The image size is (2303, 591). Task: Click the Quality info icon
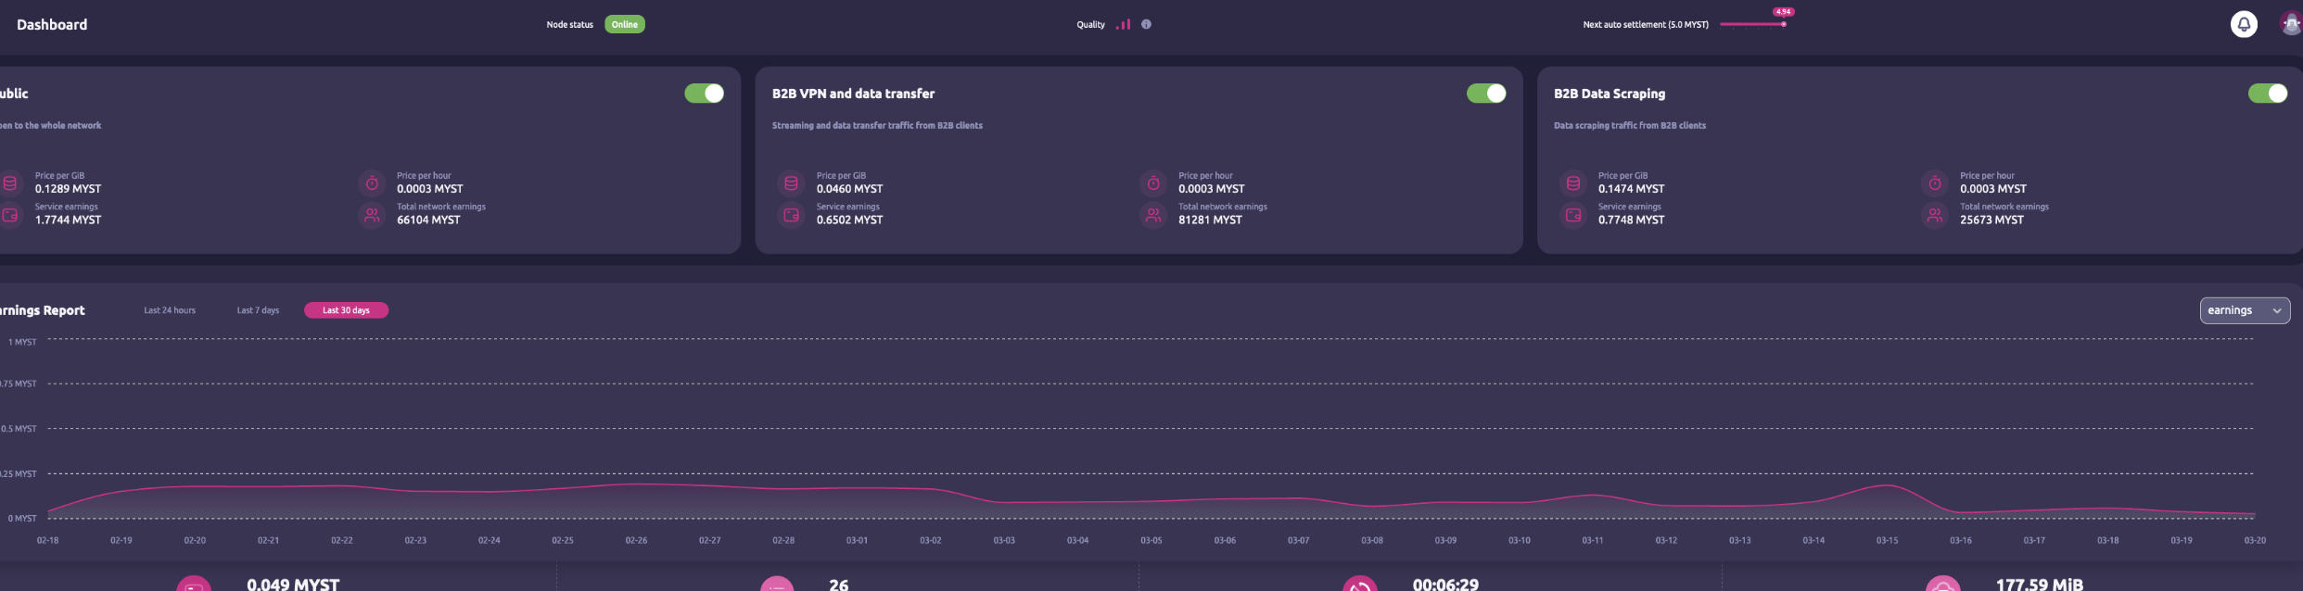(1146, 24)
